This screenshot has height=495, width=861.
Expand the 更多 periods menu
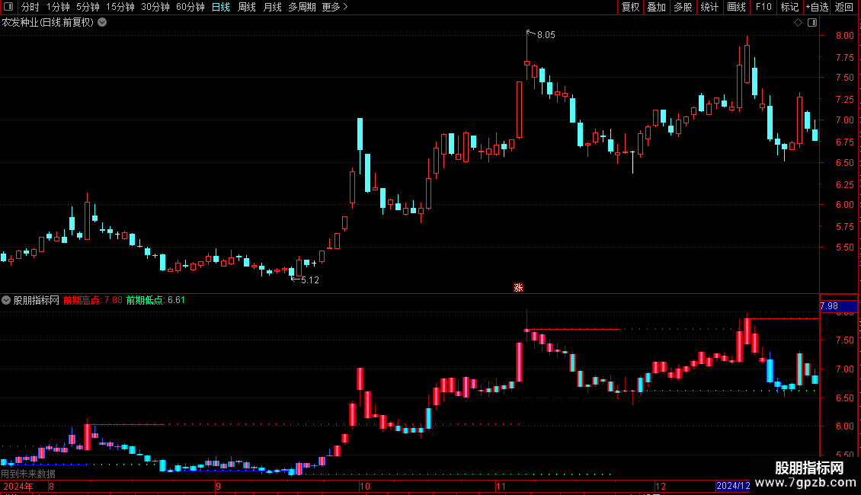pyautogui.click(x=334, y=7)
